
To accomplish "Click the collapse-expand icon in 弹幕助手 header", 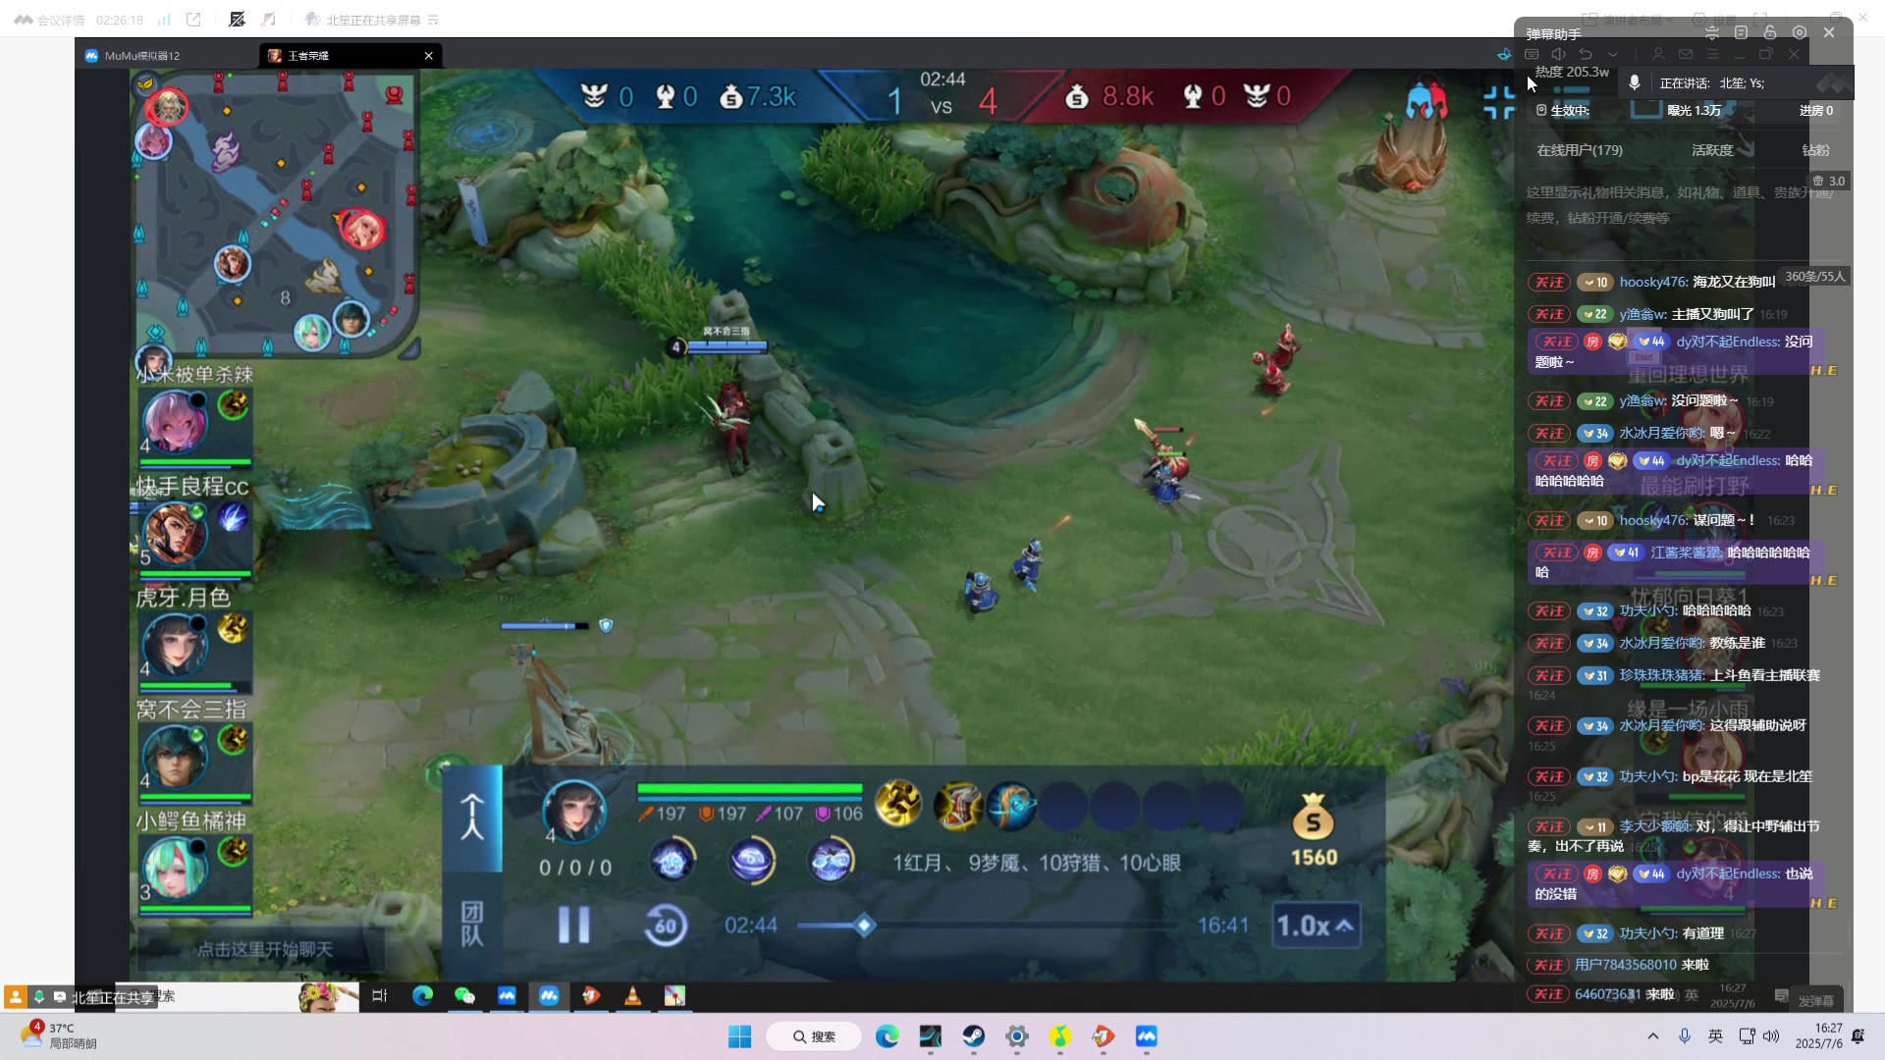I will coord(1712,32).
